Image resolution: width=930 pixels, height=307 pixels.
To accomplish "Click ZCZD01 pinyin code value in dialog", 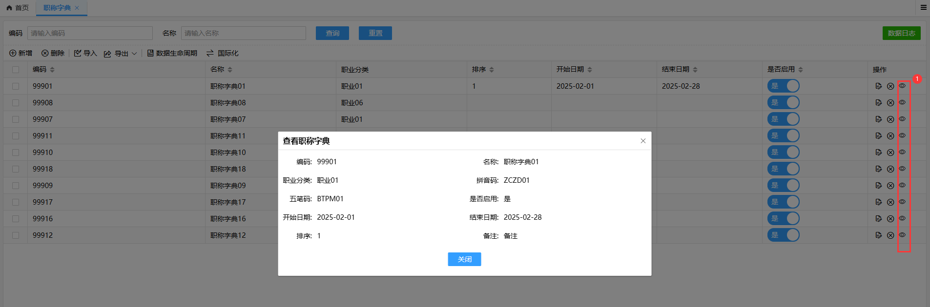I will [x=517, y=180].
